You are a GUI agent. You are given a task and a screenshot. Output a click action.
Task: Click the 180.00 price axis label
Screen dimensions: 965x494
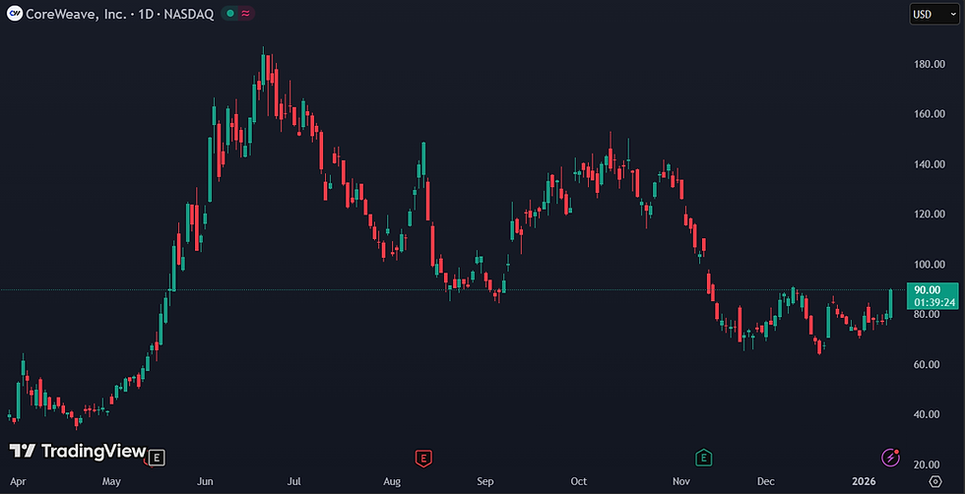point(930,64)
